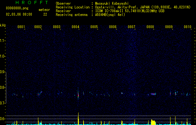
Task: Click the Receiving Location label
Action: tap(73, 7)
